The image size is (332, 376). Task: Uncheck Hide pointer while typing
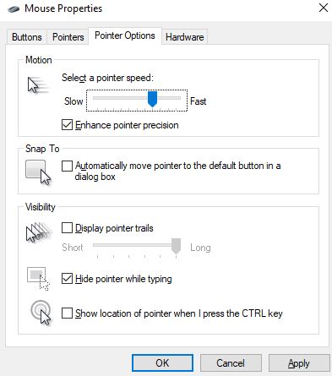(x=67, y=279)
